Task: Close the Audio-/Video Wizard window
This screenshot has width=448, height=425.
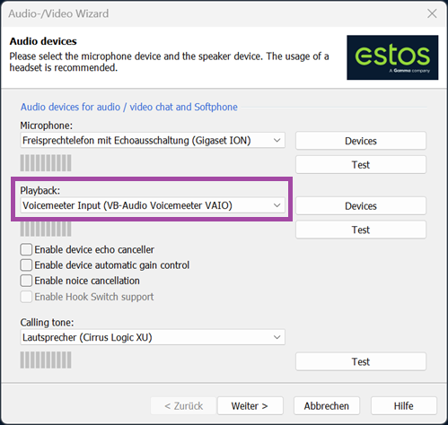Action: tap(432, 13)
